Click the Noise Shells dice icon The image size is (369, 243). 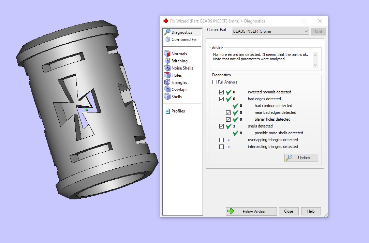(167, 68)
